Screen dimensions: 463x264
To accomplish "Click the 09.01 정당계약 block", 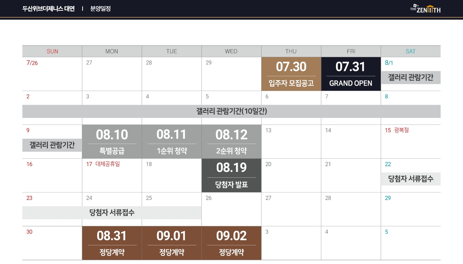I will 172,243.
